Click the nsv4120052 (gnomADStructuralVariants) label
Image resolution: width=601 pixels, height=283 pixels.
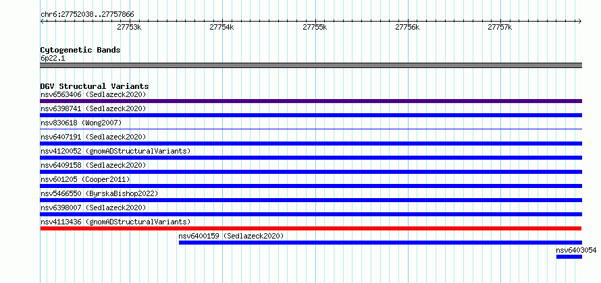115,151
